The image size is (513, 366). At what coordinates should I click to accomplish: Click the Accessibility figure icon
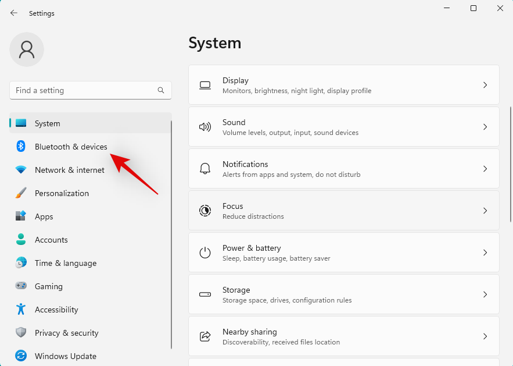pos(21,309)
